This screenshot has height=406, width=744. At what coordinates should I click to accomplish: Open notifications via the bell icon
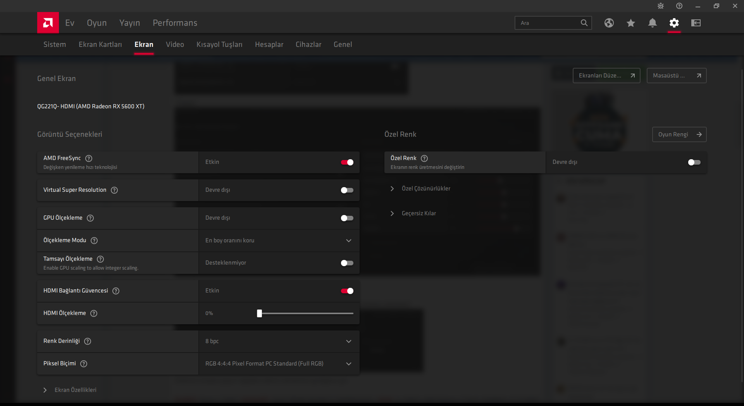pyautogui.click(x=653, y=23)
